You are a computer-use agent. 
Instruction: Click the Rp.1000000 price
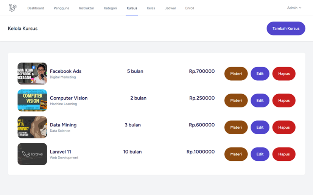point(201,152)
